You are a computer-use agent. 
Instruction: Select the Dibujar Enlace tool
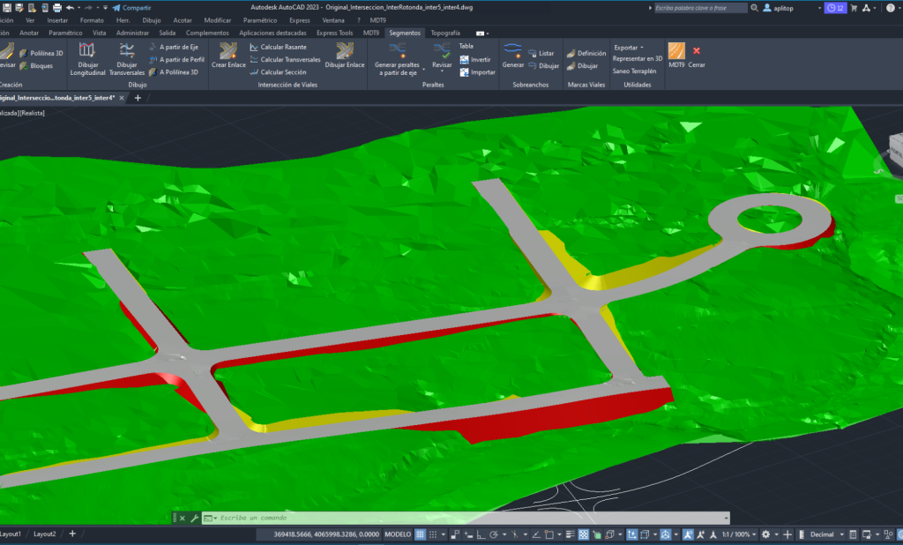(345, 52)
